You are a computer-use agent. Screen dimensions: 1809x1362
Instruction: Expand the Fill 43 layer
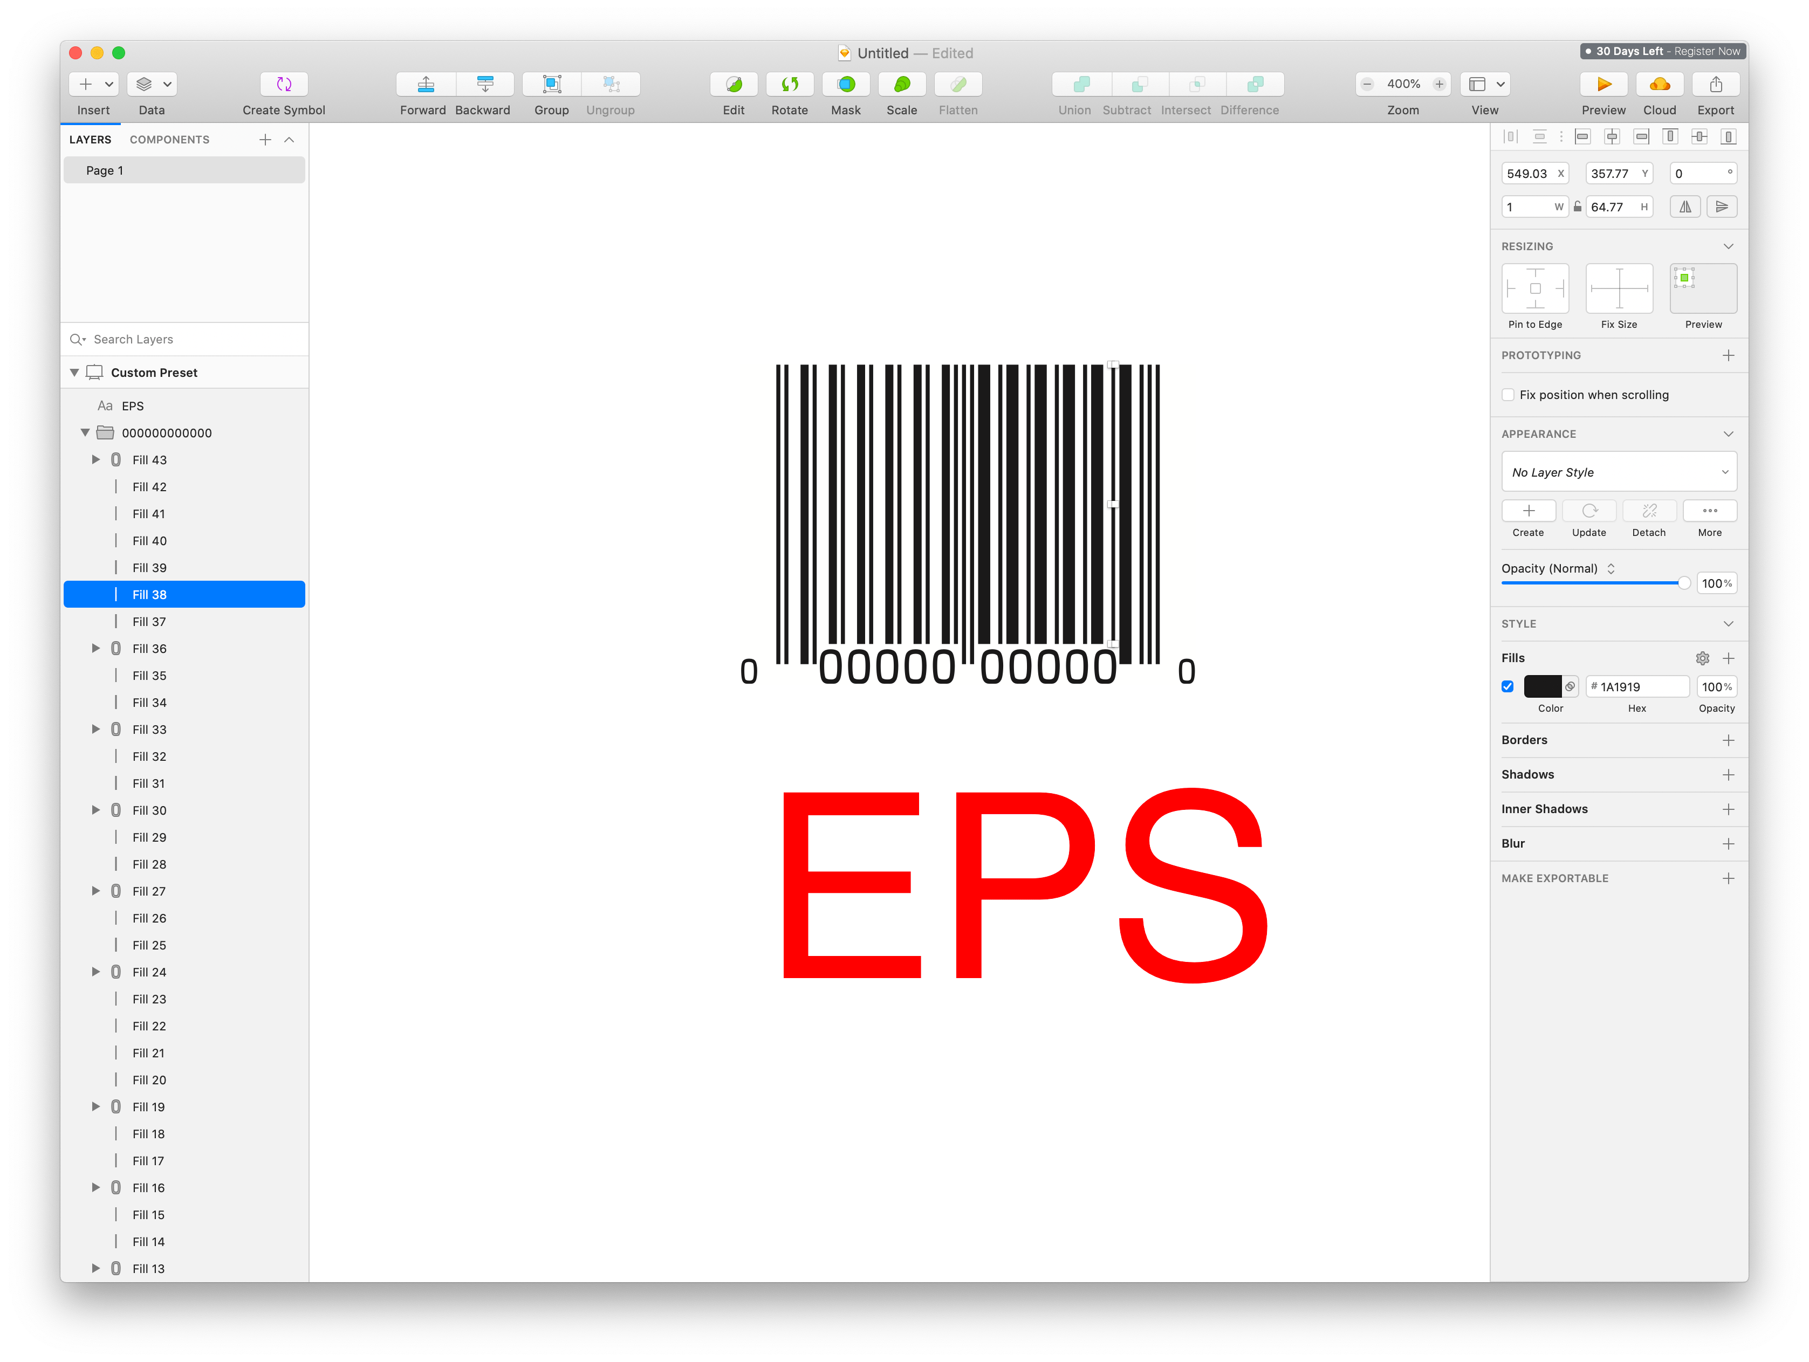coord(95,459)
